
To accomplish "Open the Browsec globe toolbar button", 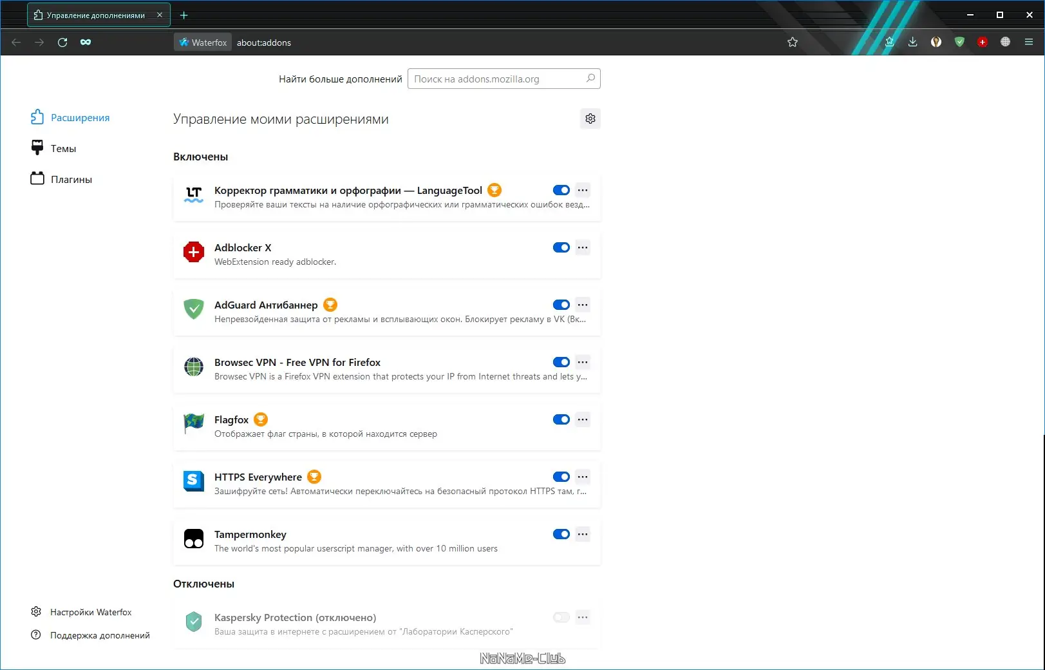I will pyautogui.click(x=1006, y=43).
